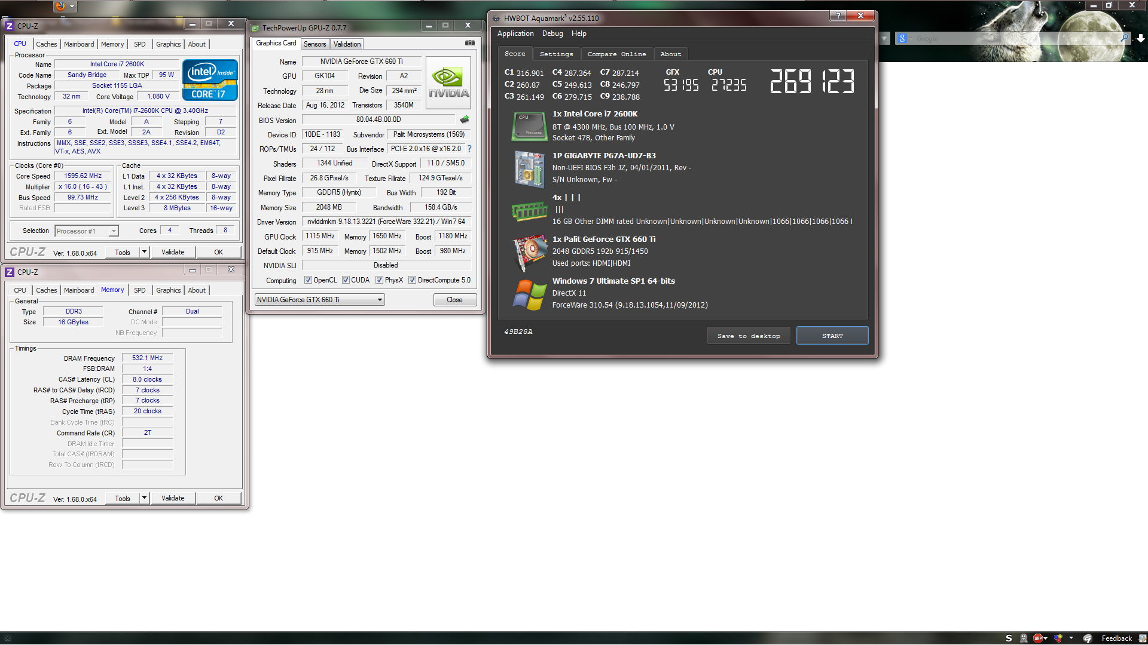Click the motherboard icon in Aquamark
Image resolution: width=1148 pixels, height=645 pixels.
tap(529, 168)
